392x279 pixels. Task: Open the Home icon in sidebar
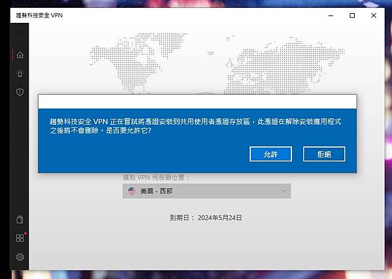tap(20, 55)
